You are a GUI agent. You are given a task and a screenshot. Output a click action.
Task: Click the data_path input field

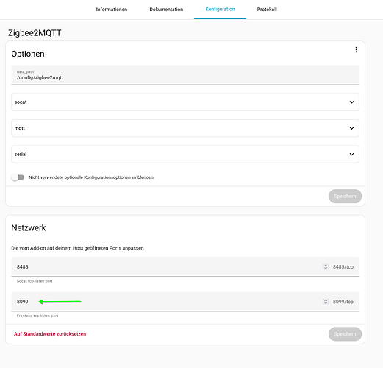(x=185, y=75)
